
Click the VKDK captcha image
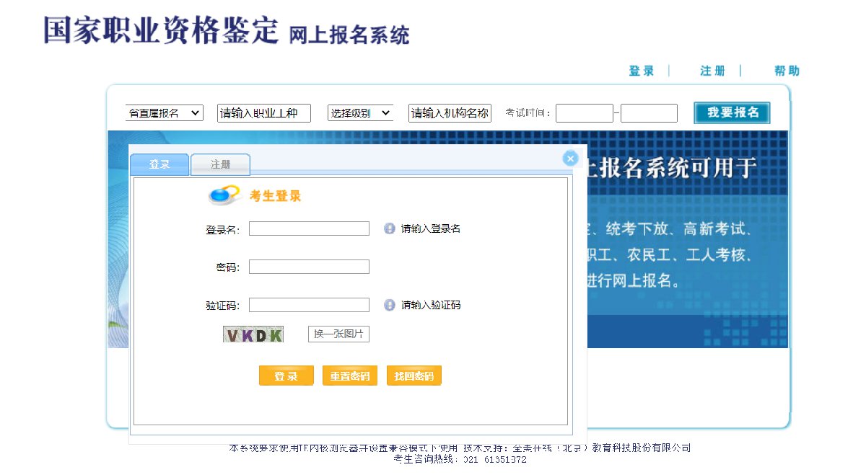click(x=253, y=334)
